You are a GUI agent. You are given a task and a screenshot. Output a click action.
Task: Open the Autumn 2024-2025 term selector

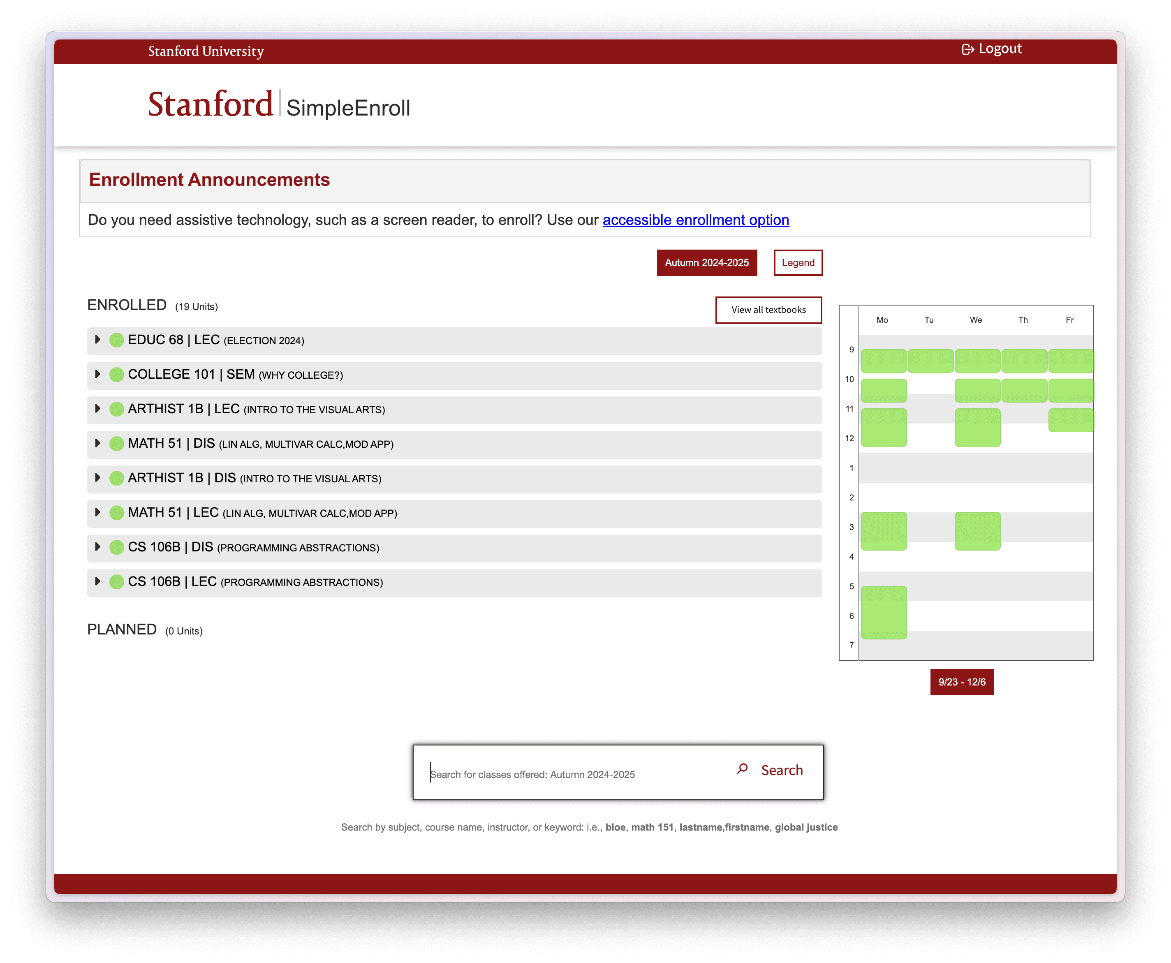[707, 262]
